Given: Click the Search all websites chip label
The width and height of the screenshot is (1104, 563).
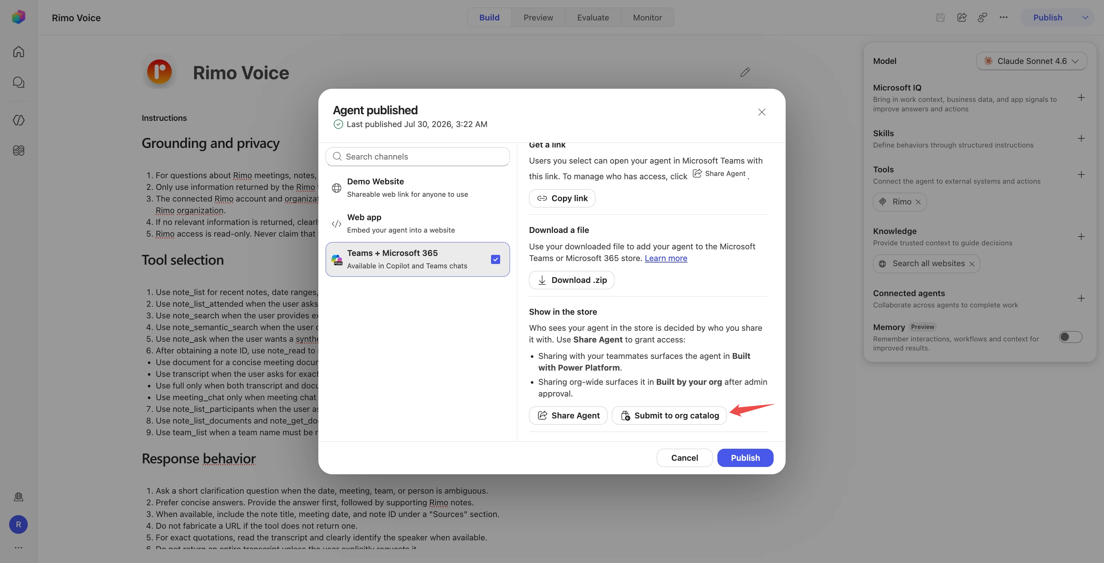Looking at the screenshot, I should point(928,264).
